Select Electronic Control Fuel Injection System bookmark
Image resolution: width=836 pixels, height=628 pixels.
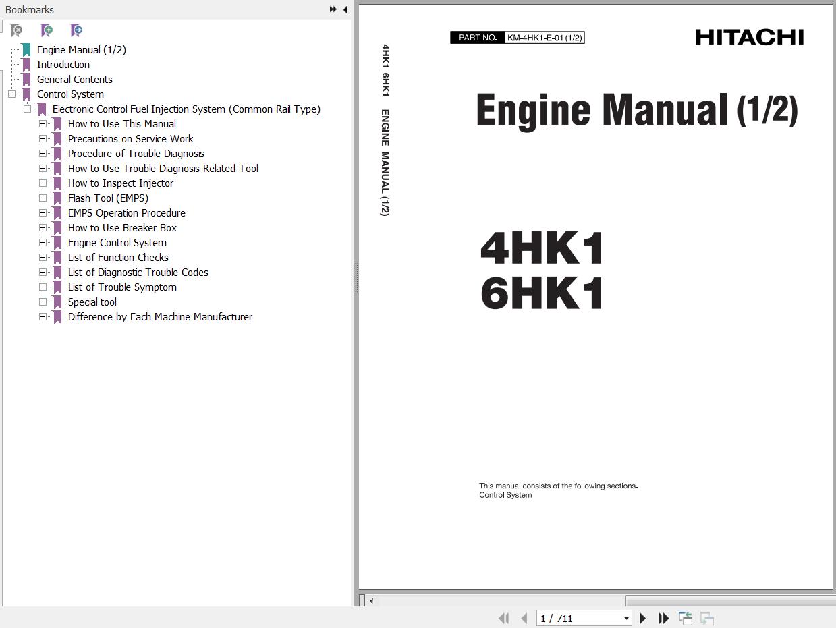(x=186, y=109)
